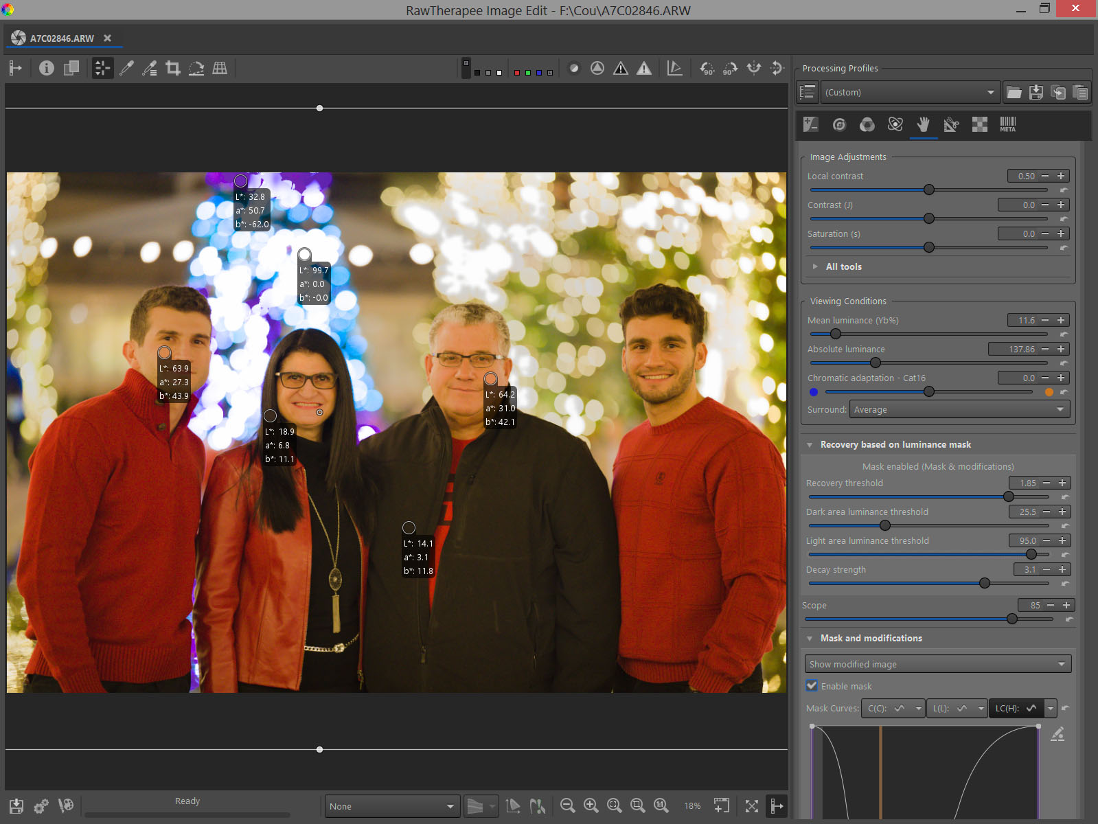Toggle clipped highlight indication warning icon
Image resolution: width=1098 pixels, height=824 pixels.
point(644,68)
